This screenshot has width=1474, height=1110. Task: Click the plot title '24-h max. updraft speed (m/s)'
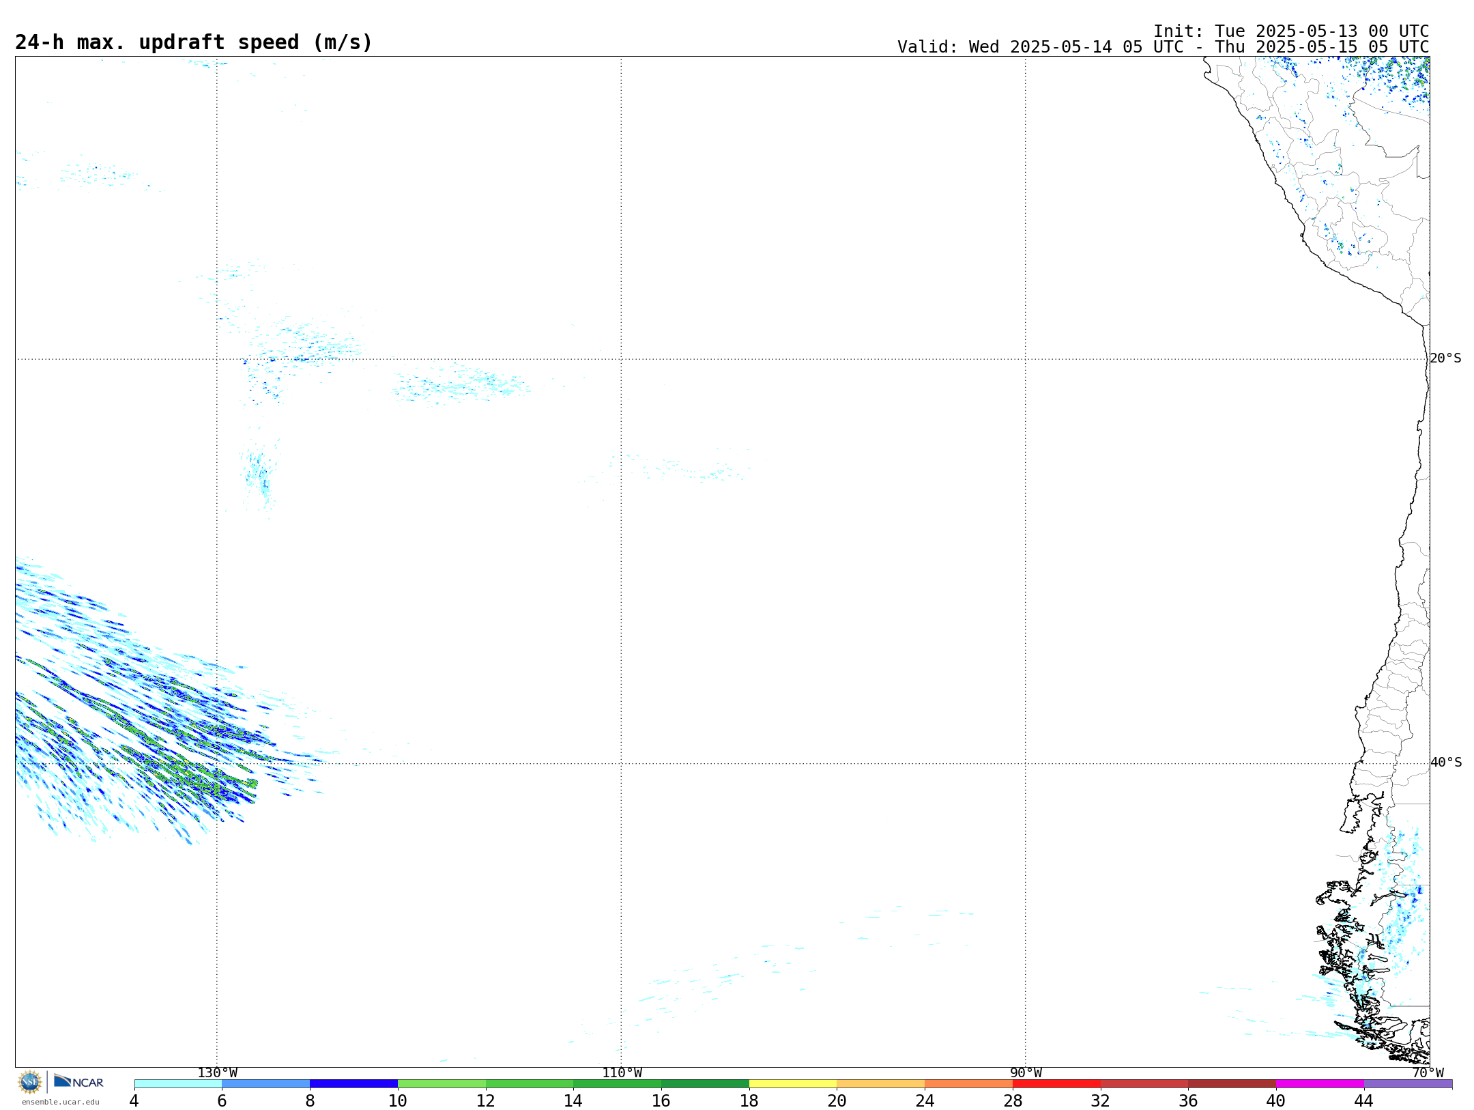pyautogui.click(x=194, y=42)
